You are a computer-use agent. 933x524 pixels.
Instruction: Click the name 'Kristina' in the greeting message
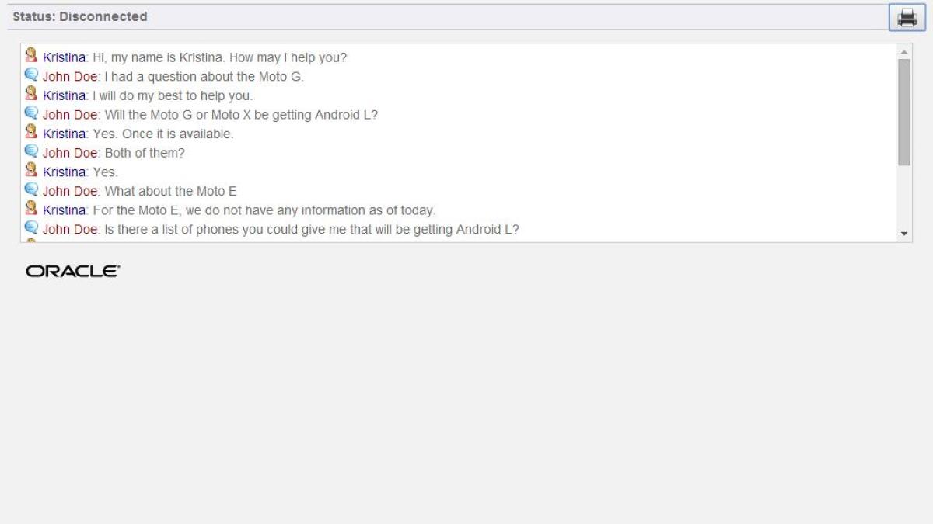coord(64,57)
